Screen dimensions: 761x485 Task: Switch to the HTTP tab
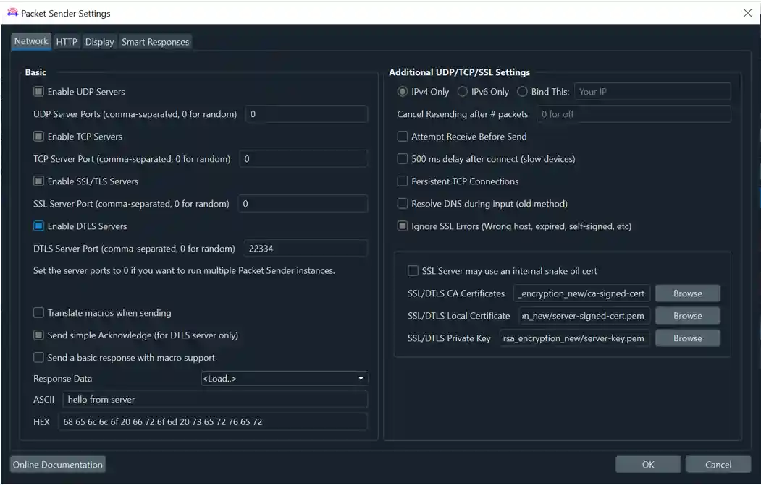[x=67, y=41]
